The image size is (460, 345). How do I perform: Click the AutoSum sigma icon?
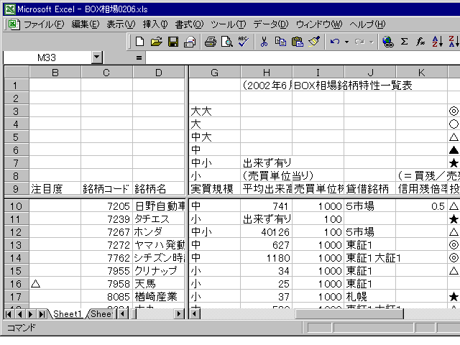click(x=404, y=42)
